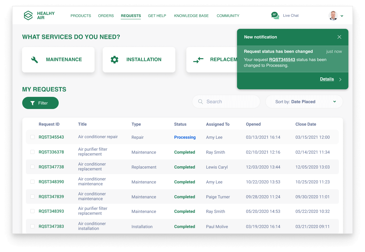Click the arrow icon next to Details

pyautogui.click(x=340, y=80)
